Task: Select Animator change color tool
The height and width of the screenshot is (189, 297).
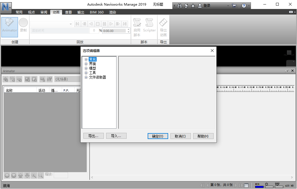Action: [x=28, y=79]
